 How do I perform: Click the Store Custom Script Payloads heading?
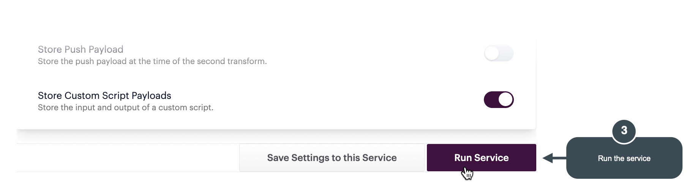pos(104,95)
